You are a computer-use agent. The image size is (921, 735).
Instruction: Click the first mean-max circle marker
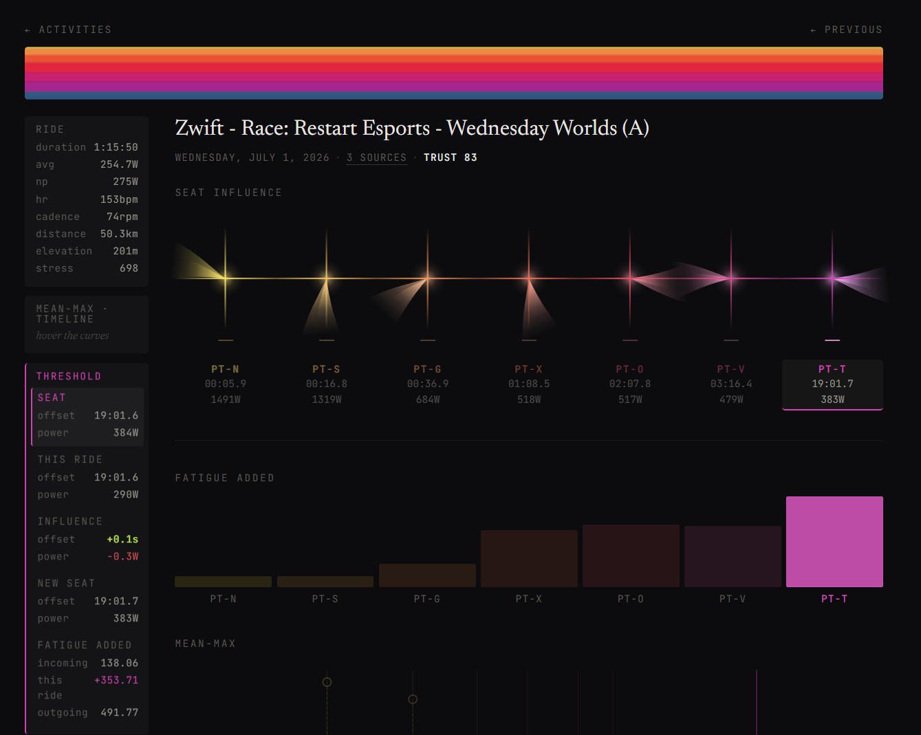327,682
